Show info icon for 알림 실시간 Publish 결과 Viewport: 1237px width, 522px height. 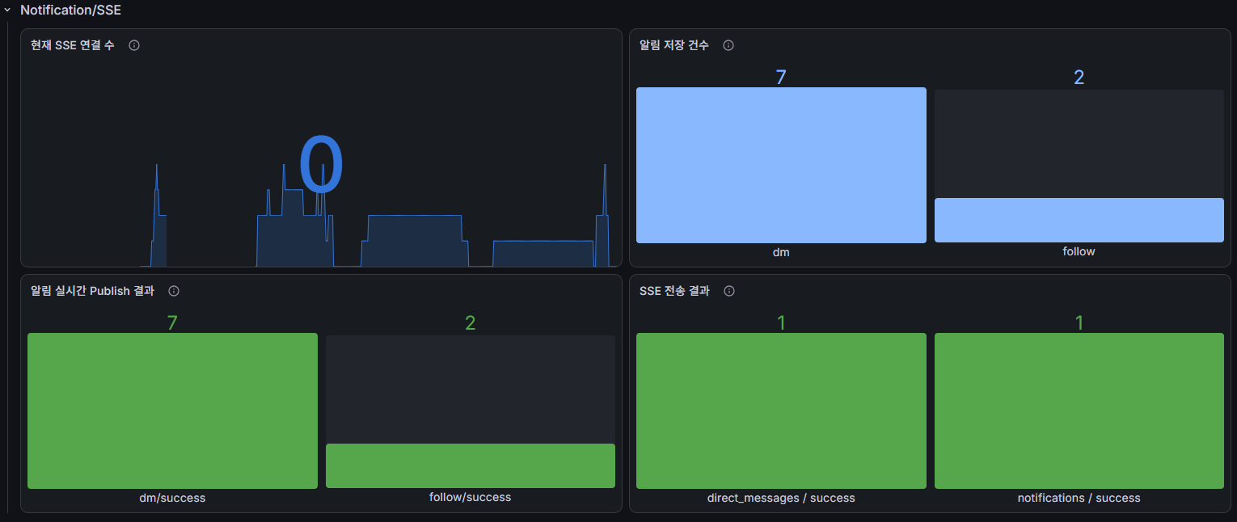tap(174, 291)
